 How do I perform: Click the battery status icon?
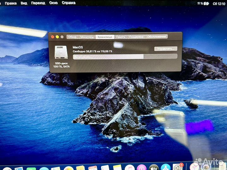[206, 3]
